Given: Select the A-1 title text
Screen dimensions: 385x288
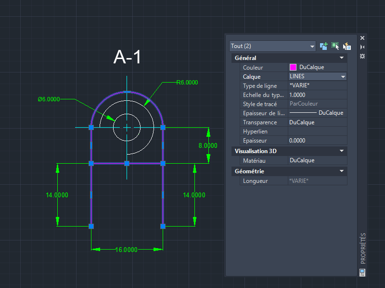Looking at the screenshot, I should coord(127,57).
